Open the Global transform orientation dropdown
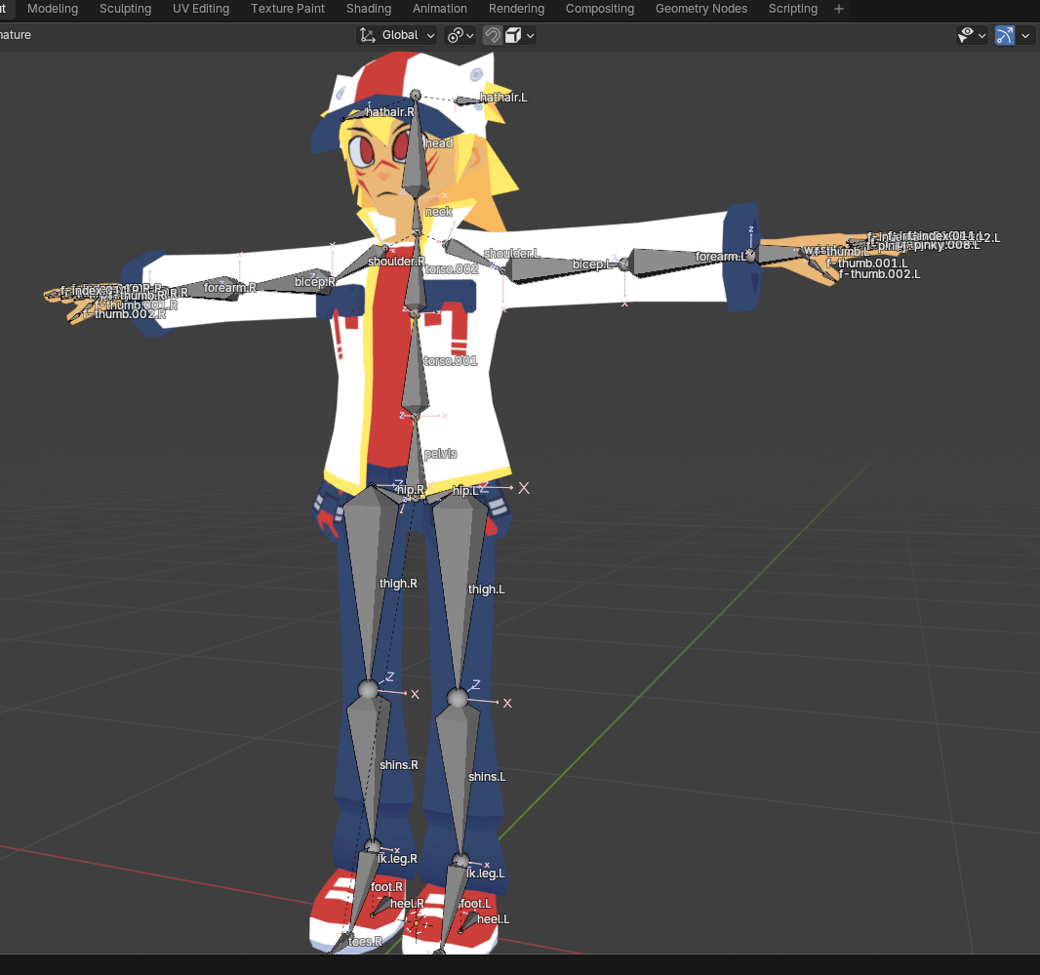The width and height of the screenshot is (1040, 975). [x=402, y=35]
